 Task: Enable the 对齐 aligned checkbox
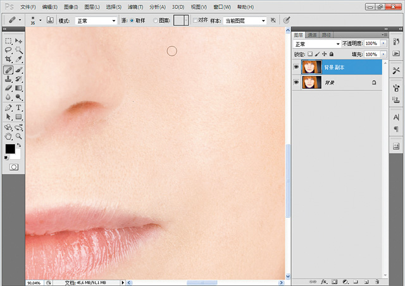[x=196, y=20]
